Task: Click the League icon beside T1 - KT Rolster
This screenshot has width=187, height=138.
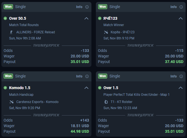Action: tap(106, 102)
